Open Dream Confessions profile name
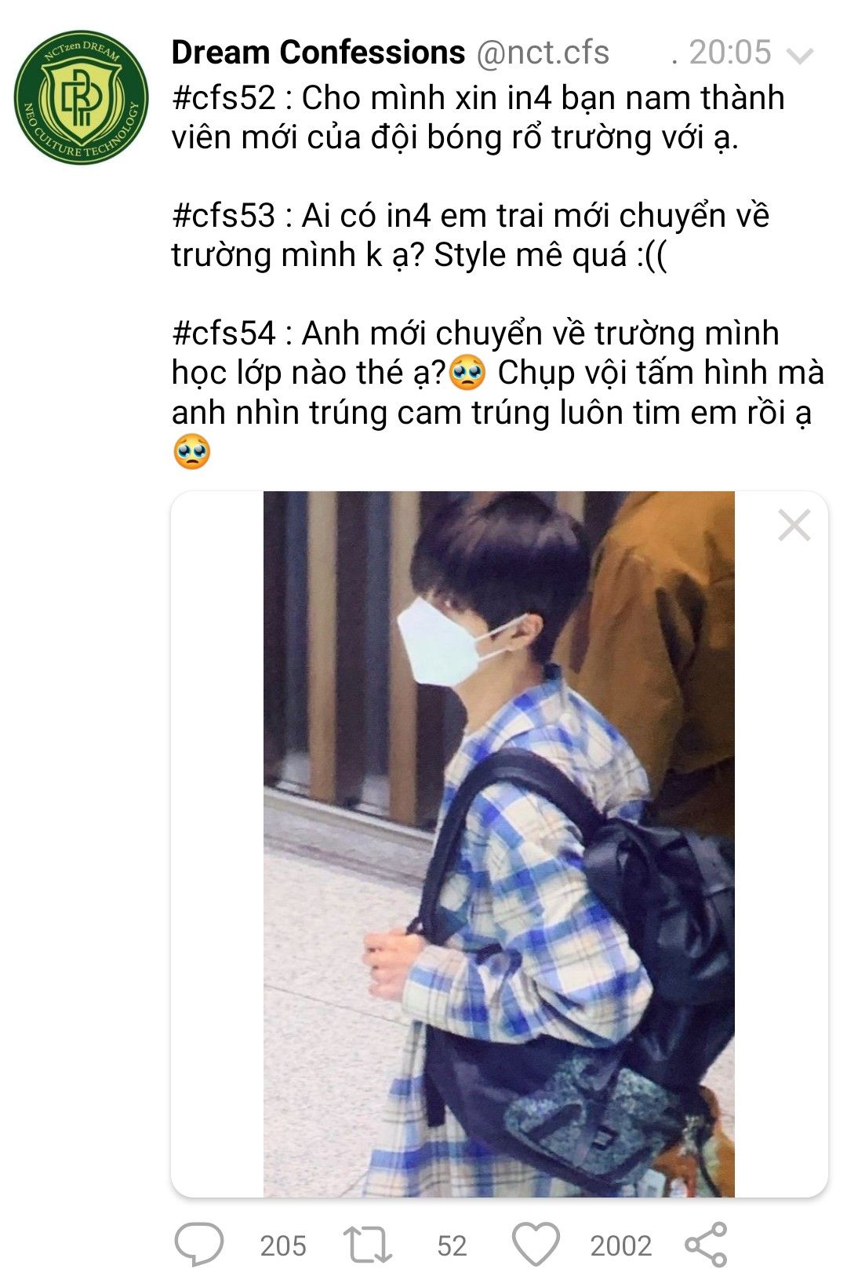 [x=318, y=53]
